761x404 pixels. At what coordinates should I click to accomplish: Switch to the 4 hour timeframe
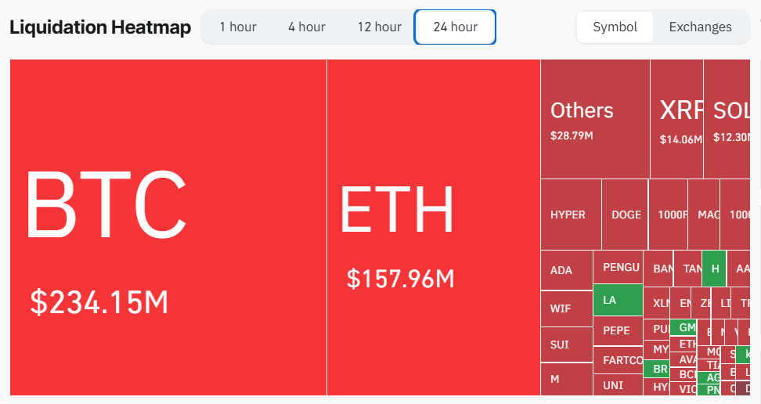(306, 27)
